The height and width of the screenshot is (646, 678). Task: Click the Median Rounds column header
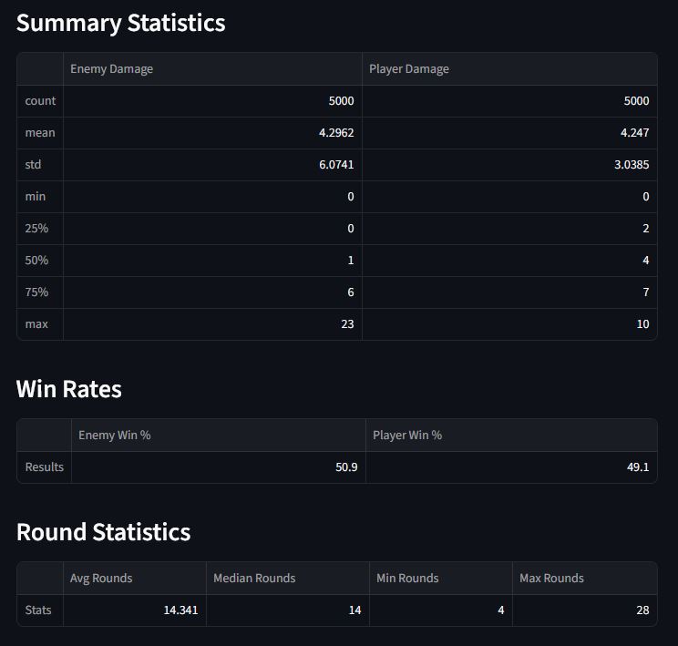pos(254,579)
